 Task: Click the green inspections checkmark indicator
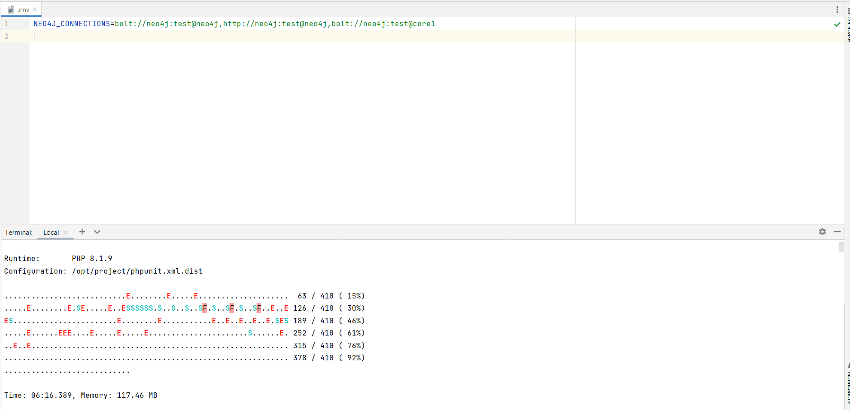tap(838, 24)
